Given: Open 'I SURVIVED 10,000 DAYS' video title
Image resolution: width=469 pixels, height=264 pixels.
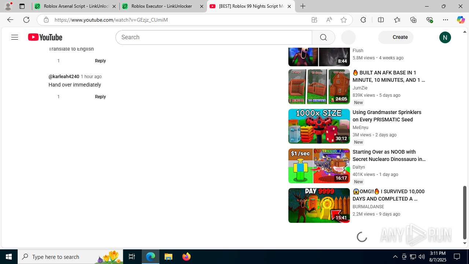Looking at the screenshot, I should coord(388,195).
